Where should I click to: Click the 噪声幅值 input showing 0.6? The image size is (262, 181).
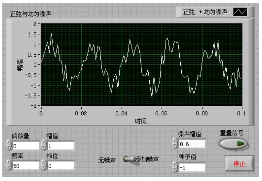[x=192, y=144]
